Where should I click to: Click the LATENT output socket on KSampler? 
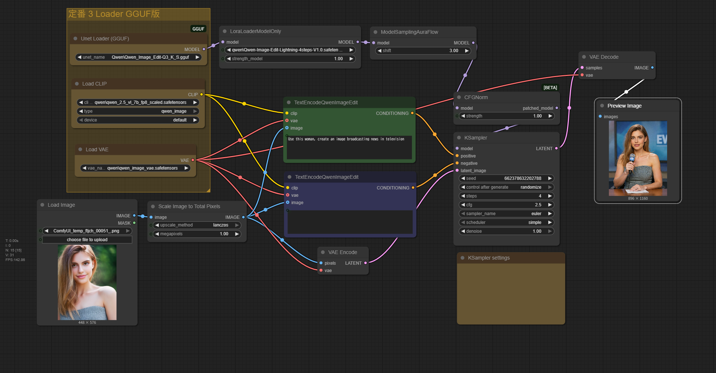556,148
